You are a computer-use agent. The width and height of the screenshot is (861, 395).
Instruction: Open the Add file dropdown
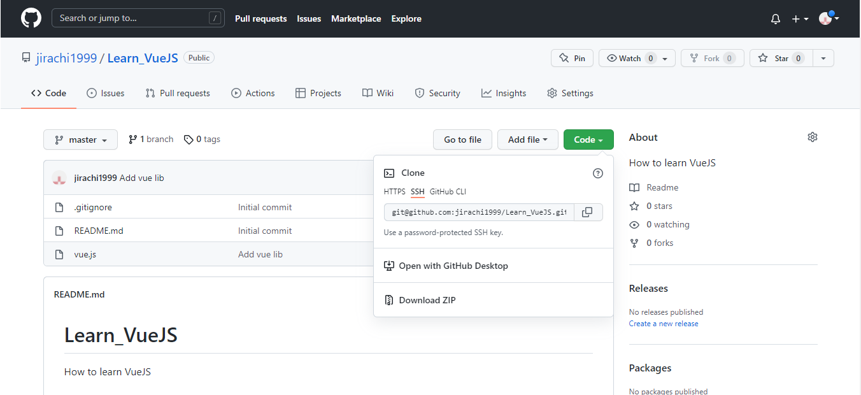pos(527,140)
